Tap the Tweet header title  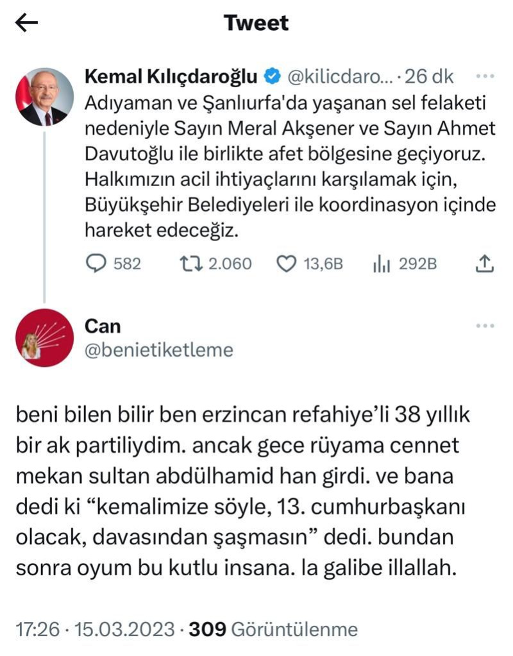(x=256, y=23)
